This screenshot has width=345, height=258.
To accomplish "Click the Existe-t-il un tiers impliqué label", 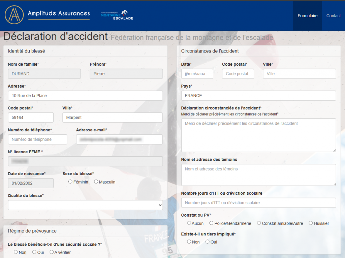I will [208, 234].
